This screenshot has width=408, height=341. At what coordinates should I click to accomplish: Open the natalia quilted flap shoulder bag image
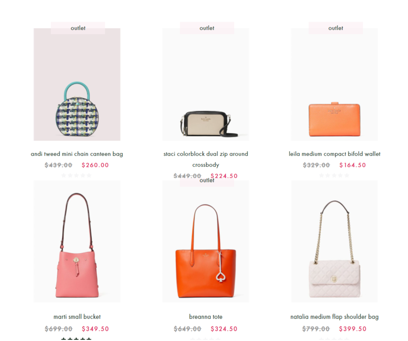(334, 241)
